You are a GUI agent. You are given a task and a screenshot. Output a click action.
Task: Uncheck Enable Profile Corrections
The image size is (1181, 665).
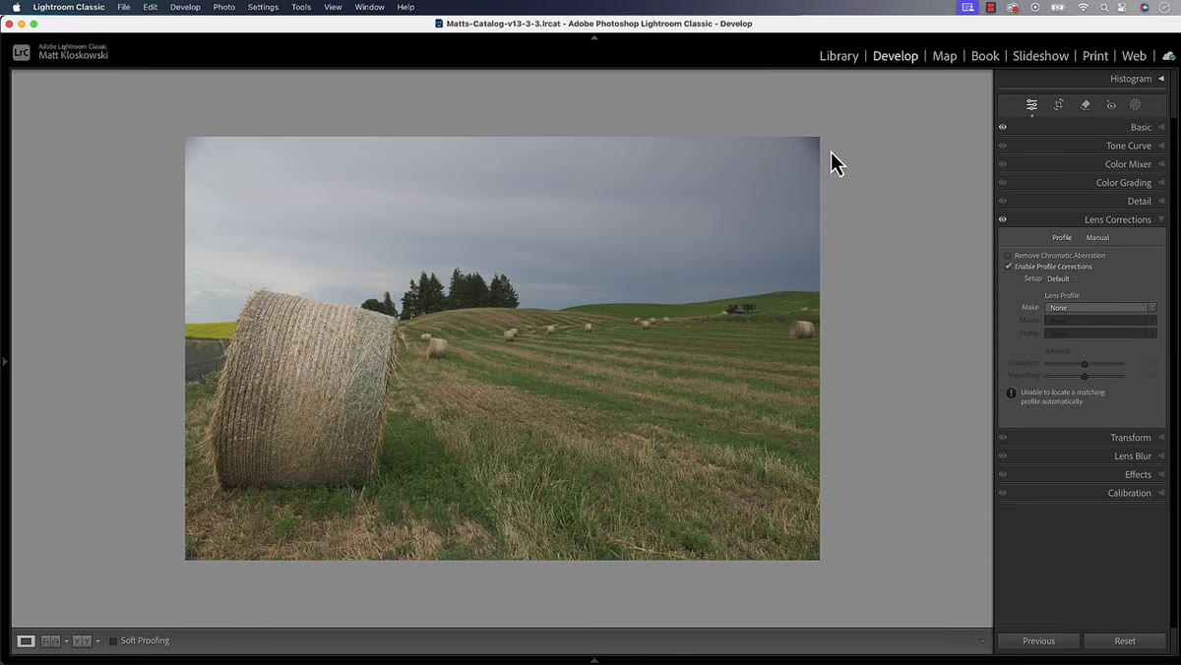point(1009,267)
